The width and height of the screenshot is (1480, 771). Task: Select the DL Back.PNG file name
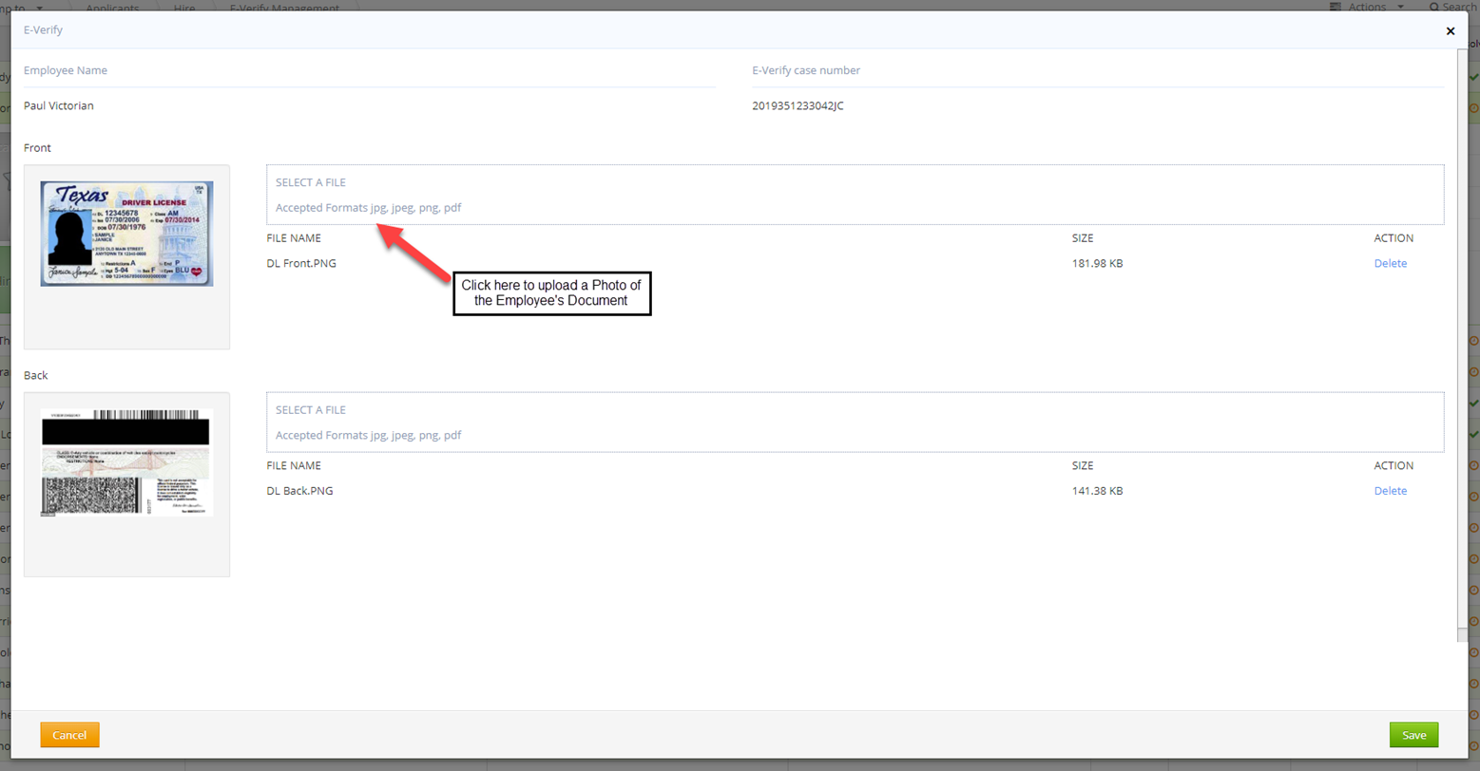click(300, 491)
